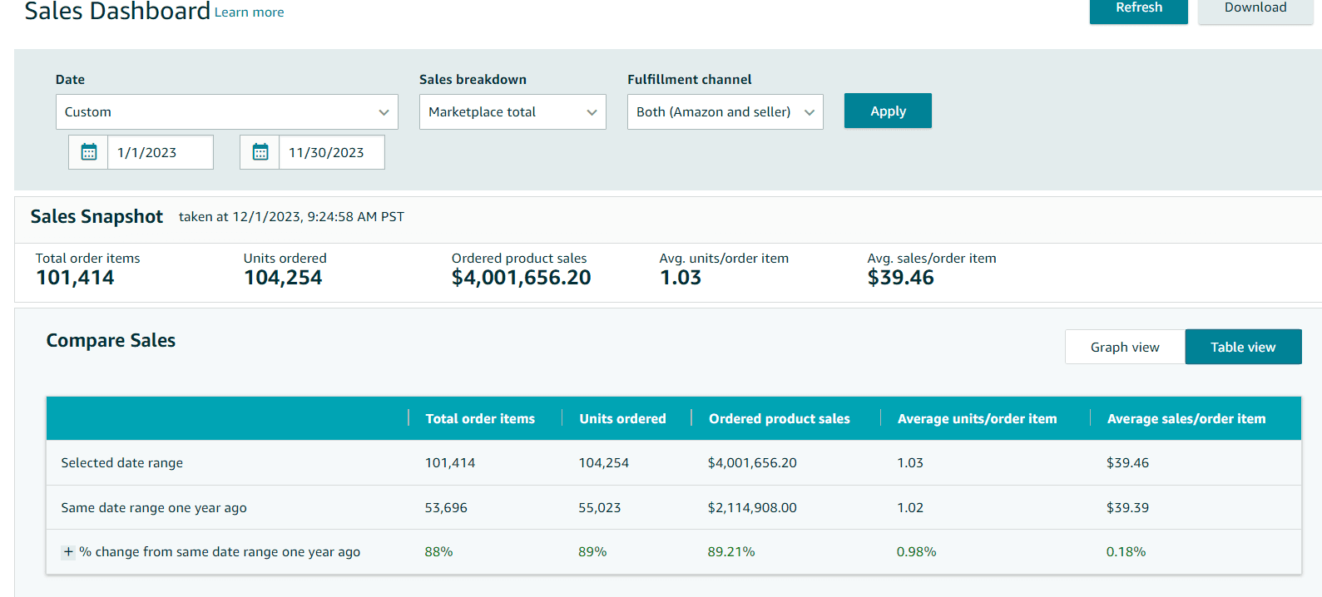Viewport: 1322px width, 597px height.
Task: Open the Fulfillment channel dropdown
Action: 725,111
